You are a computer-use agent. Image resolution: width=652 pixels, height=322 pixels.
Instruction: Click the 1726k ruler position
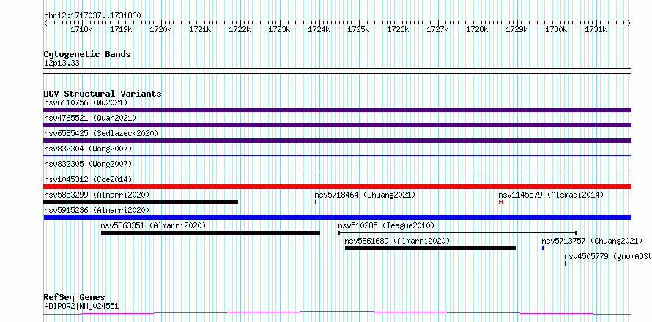[x=398, y=30]
